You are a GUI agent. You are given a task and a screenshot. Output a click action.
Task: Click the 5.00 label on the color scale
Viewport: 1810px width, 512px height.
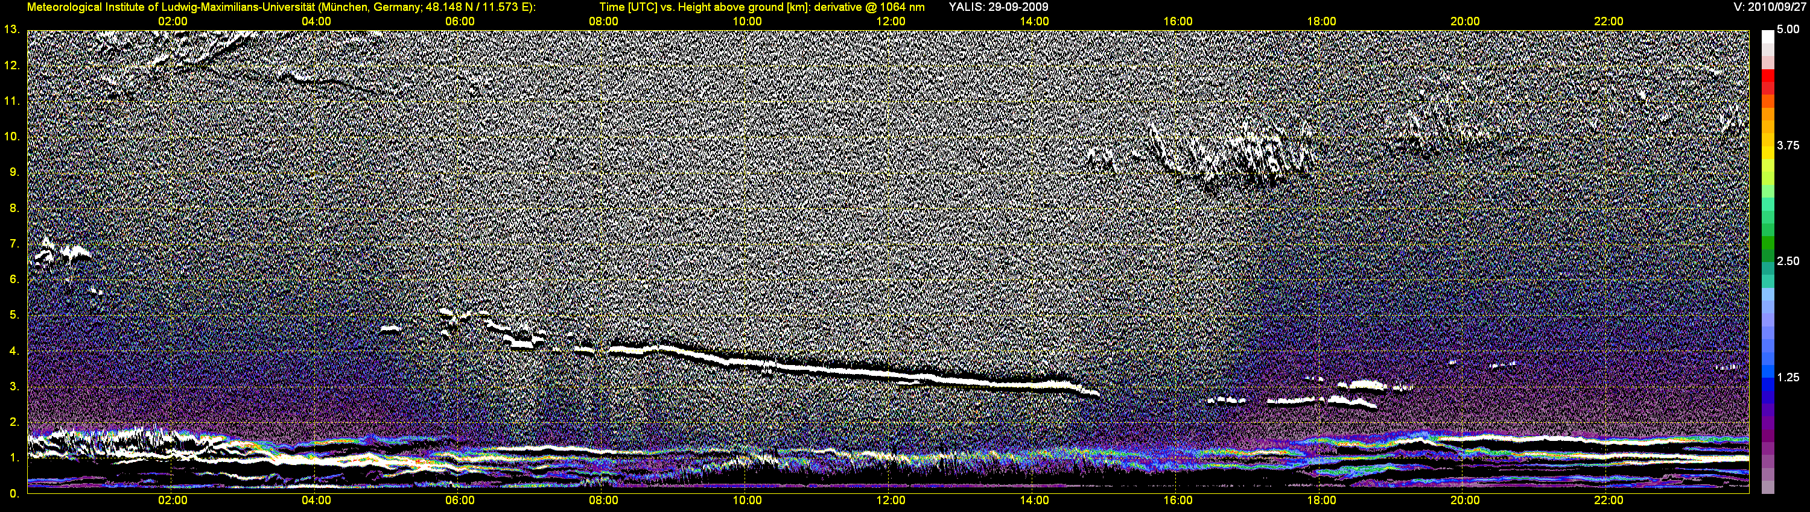(x=1788, y=30)
